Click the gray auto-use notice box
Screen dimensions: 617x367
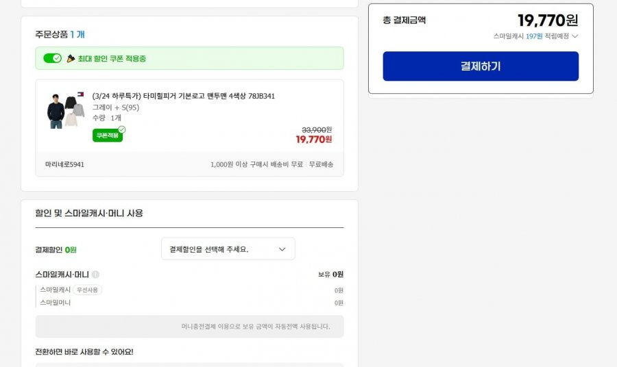pyautogui.click(x=189, y=327)
